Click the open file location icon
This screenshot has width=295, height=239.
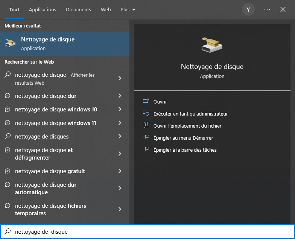click(146, 126)
